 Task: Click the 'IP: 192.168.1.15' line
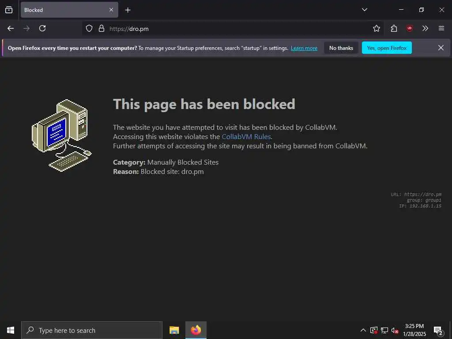click(420, 206)
